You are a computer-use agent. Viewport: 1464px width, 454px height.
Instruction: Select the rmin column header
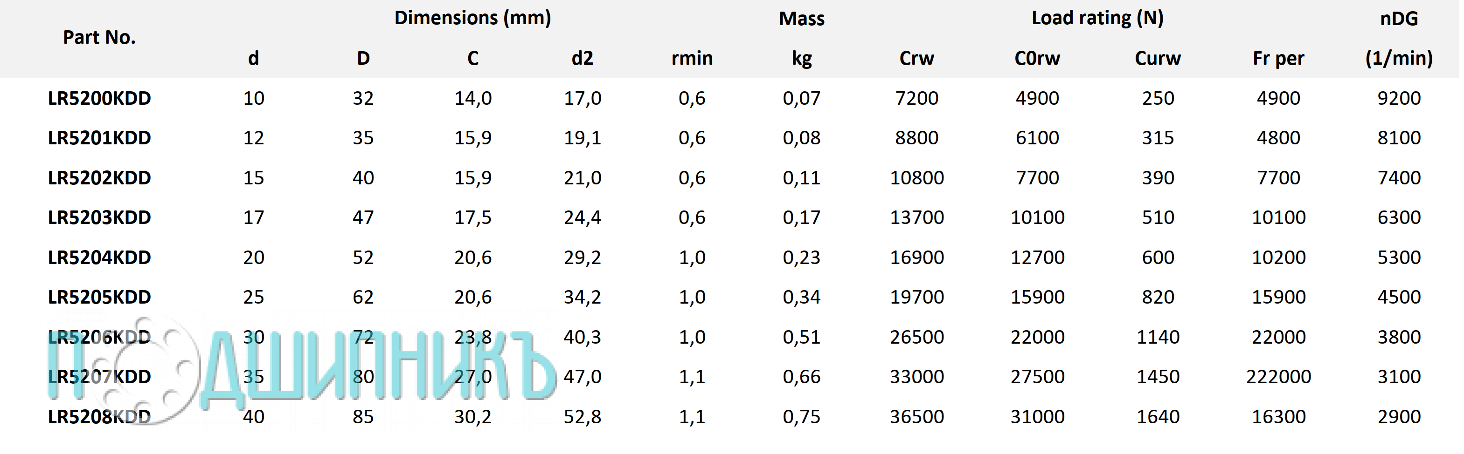coord(692,58)
